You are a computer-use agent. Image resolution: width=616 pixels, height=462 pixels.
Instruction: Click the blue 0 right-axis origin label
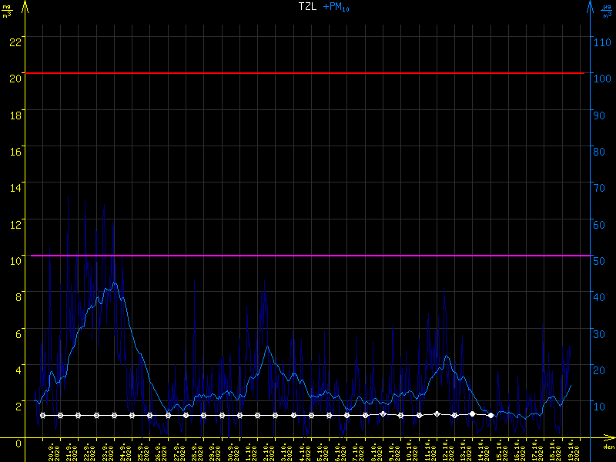(598, 442)
